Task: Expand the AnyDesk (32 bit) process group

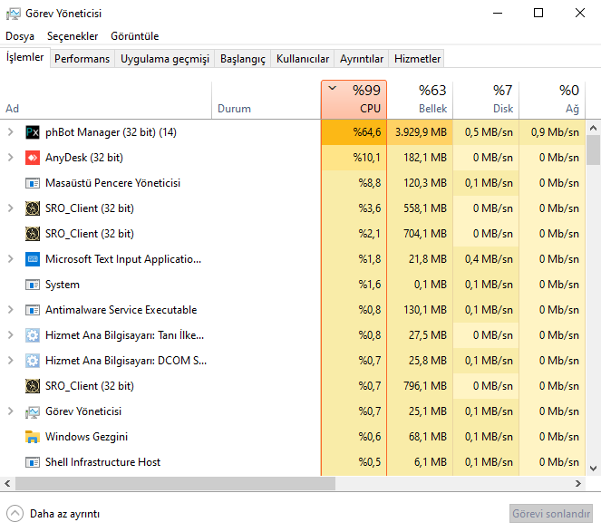Action: tap(11, 158)
